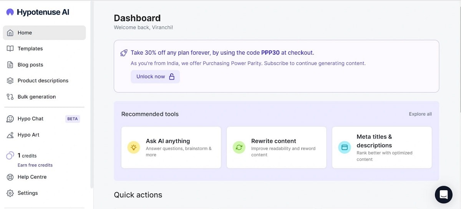Open the chat support widget

tap(443, 194)
